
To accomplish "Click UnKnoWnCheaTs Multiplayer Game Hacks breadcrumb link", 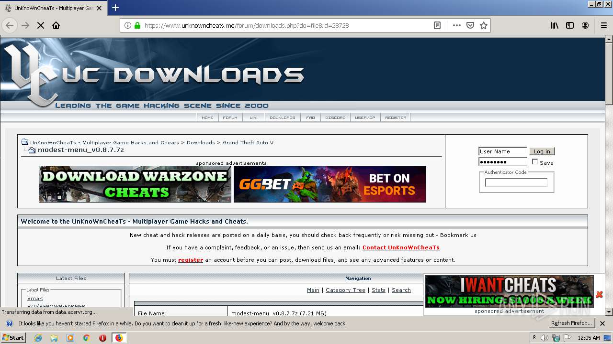I will point(104,142).
